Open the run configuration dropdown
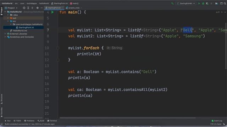 186,4
